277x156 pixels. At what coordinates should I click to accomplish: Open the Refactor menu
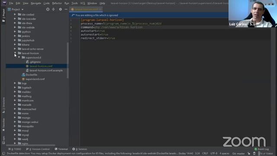tap(57, 3)
